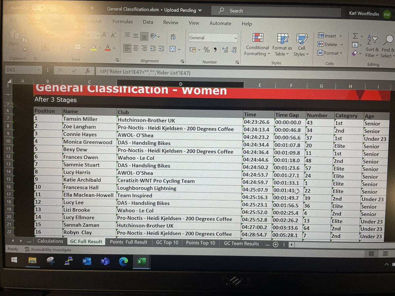Click the Fill Color paint bucket
Screen dimensions: 395x296
pyautogui.click(x=93, y=48)
